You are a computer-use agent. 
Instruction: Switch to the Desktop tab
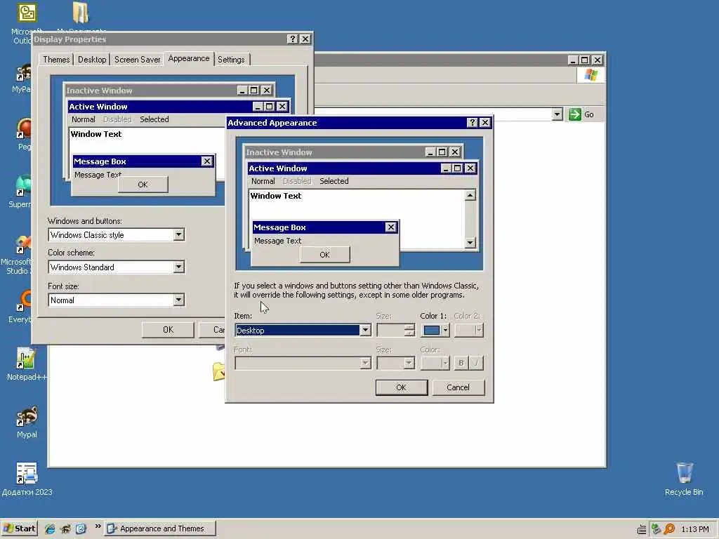tap(92, 60)
